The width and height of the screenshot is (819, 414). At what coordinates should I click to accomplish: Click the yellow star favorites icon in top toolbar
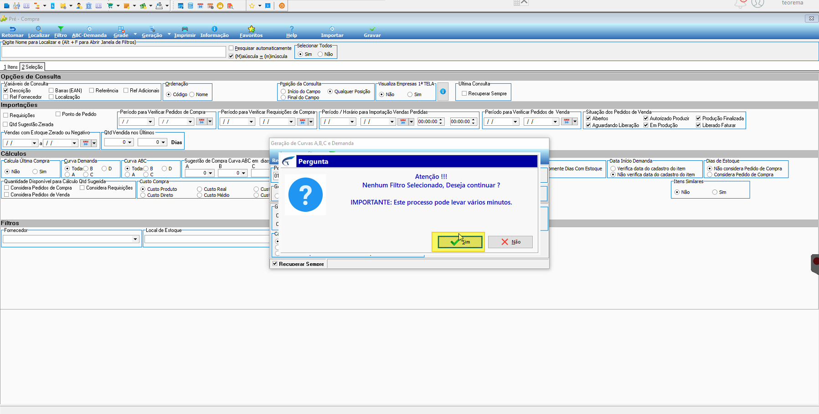(x=252, y=6)
